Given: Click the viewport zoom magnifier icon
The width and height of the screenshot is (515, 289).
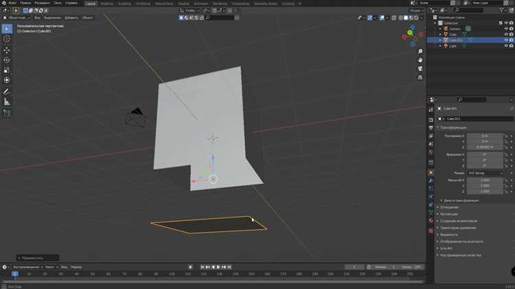Looking at the screenshot, I should [420, 51].
